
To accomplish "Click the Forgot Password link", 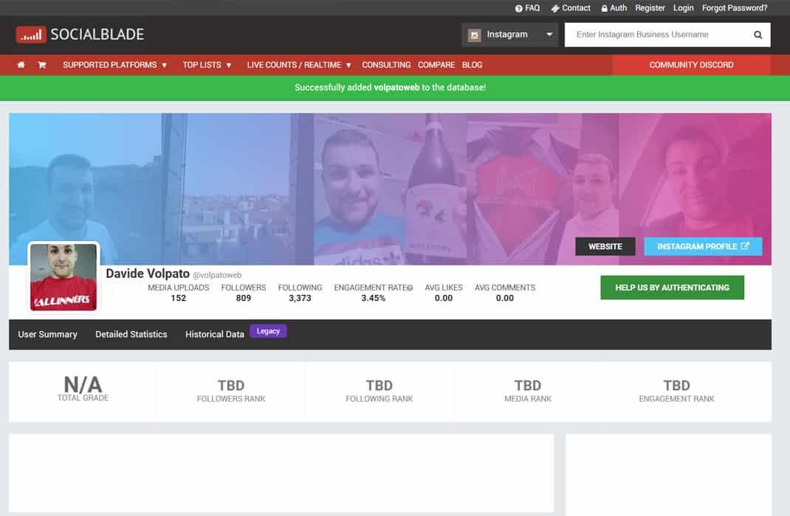I will click(735, 8).
